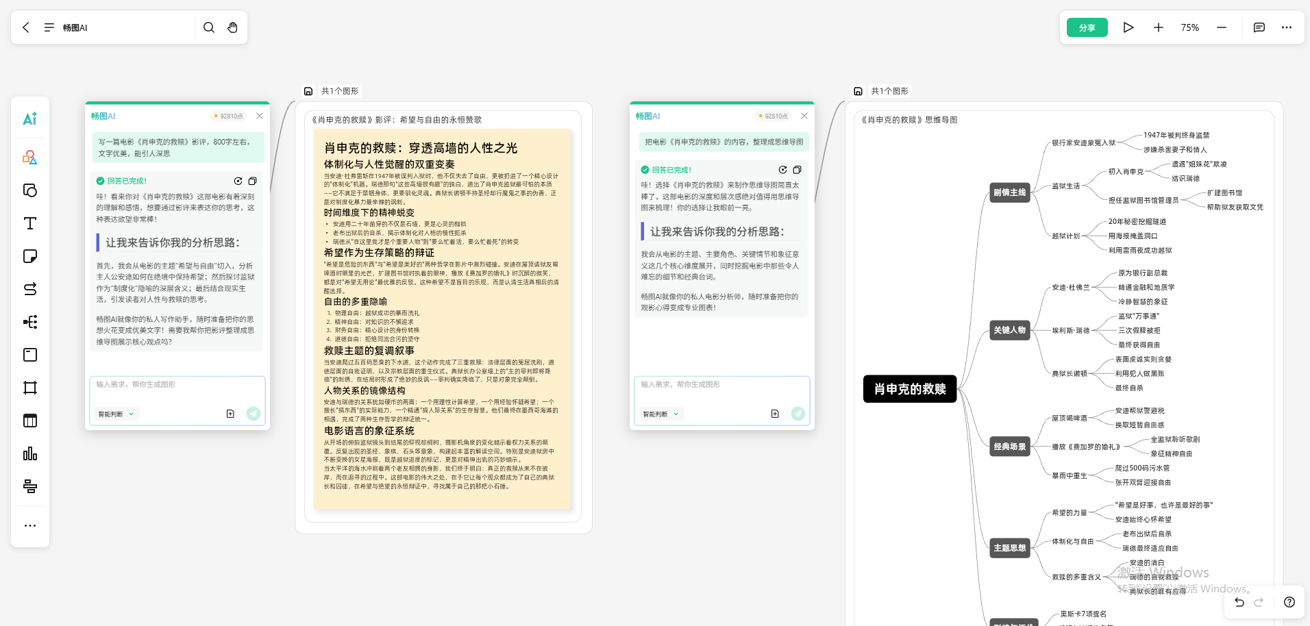Viewport: 1310px width, 626px height.
Task: Open the 75% zoom level dropdown
Action: click(1190, 27)
